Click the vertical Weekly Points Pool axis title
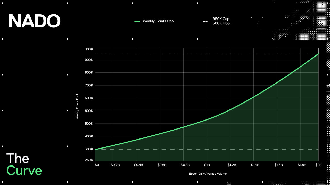 pyautogui.click(x=77, y=107)
